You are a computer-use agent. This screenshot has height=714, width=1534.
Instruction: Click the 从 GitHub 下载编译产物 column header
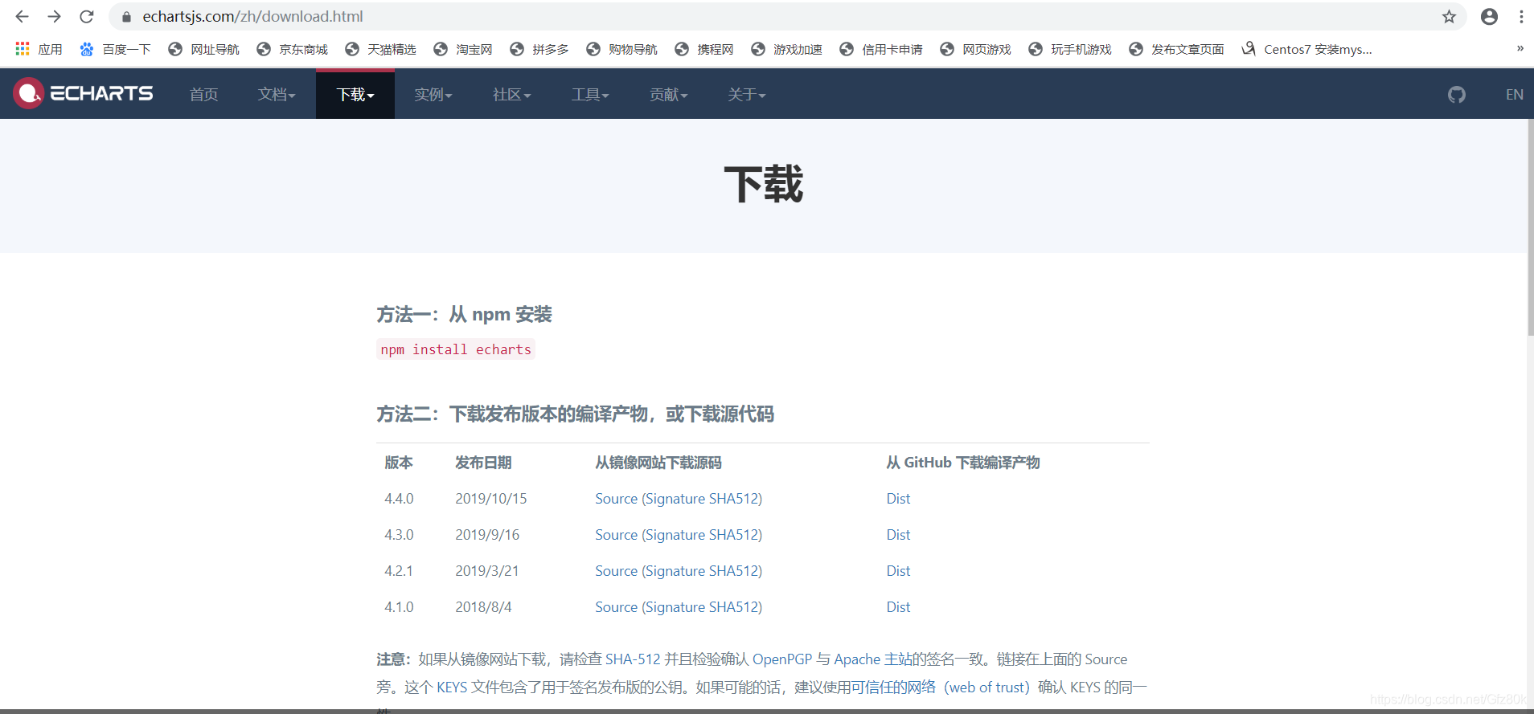[x=962, y=463]
